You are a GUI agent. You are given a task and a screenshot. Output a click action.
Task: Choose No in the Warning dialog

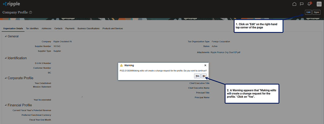[x=204, y=76]
